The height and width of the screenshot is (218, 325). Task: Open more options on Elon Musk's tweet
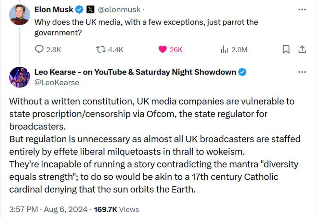coord(302,10)
